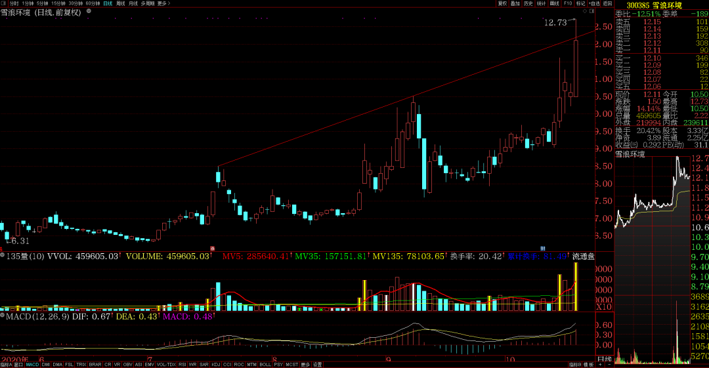Click the stock code 300385 雪浪环境 header

(654, 5)
